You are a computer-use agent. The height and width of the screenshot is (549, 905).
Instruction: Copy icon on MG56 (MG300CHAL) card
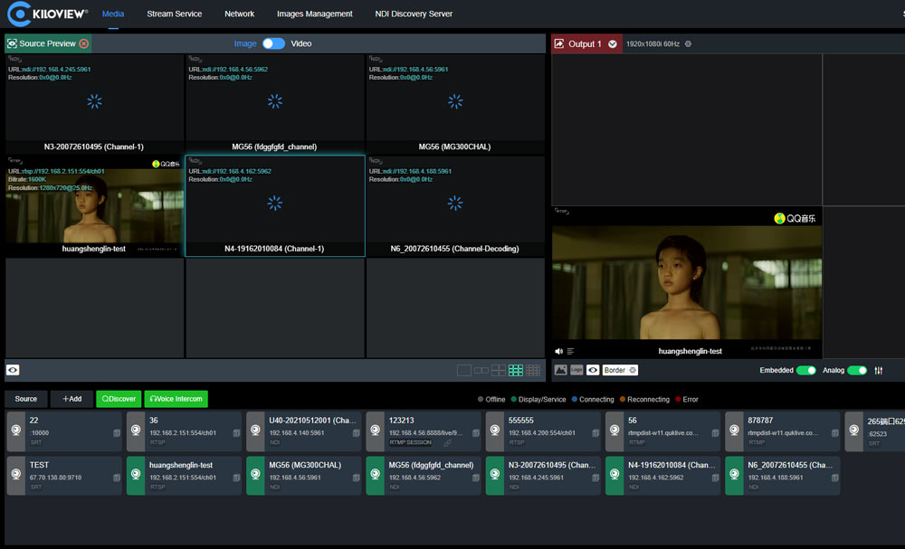(x=356, y=478)
